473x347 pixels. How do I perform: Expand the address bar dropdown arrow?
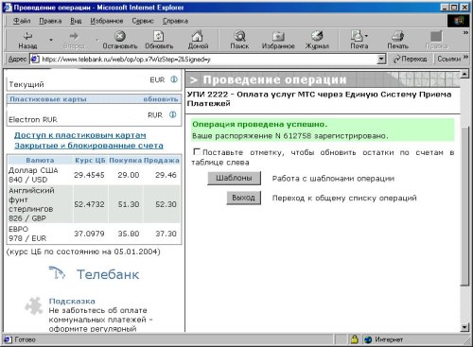(x=381, y=59)
